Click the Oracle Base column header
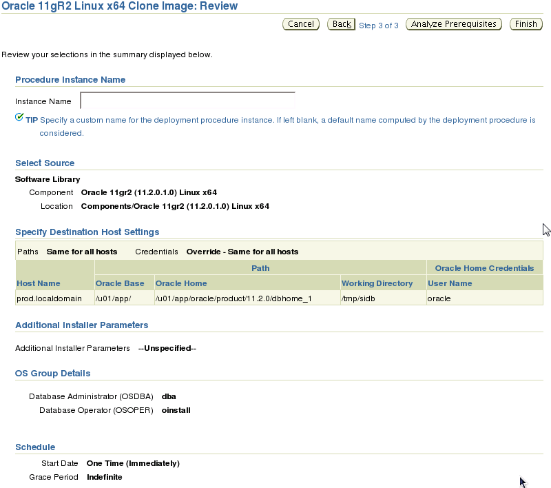Viewport: 551px width, 488px height. pyautogui.click(x=120, y=283)
